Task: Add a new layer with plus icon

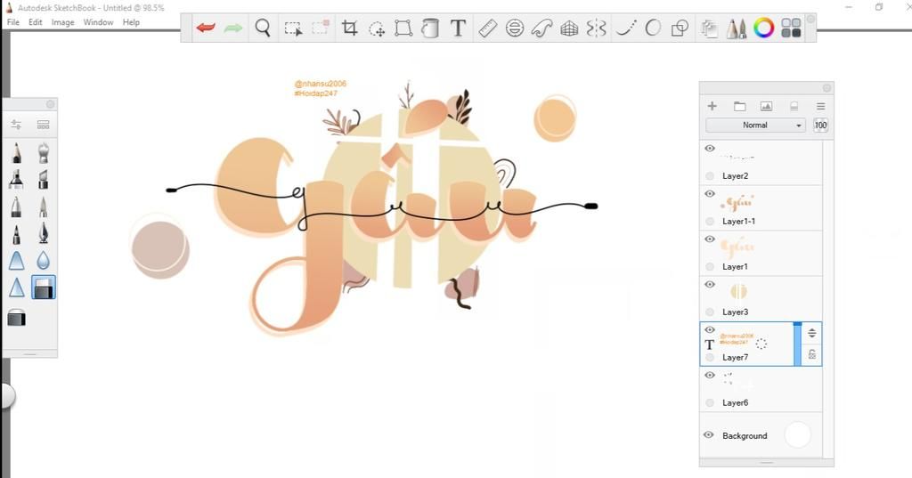Action: tap(712, 106)
